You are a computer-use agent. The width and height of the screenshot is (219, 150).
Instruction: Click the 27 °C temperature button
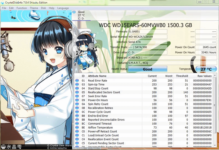pyautogui.click(x=206, y=69)
